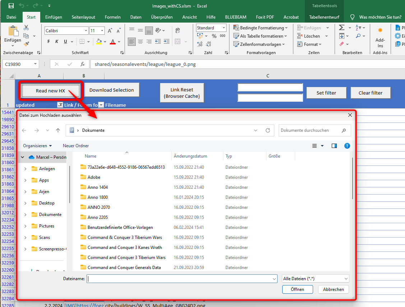Screen dimensions: 405x307
Task: Click the cut scissors icon
Action: coord(26,28)
